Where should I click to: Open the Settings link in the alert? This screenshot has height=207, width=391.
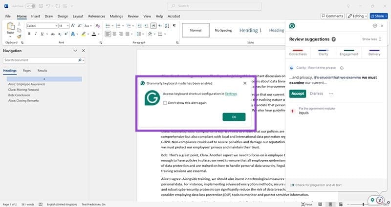[231, 94]
